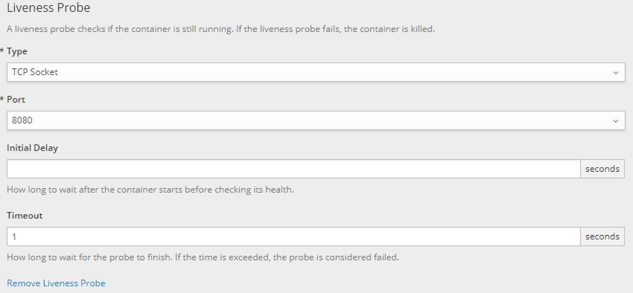Click the Liveness Probe heading
The width and height of the screenshot is (633, 293).
(49, 8)
